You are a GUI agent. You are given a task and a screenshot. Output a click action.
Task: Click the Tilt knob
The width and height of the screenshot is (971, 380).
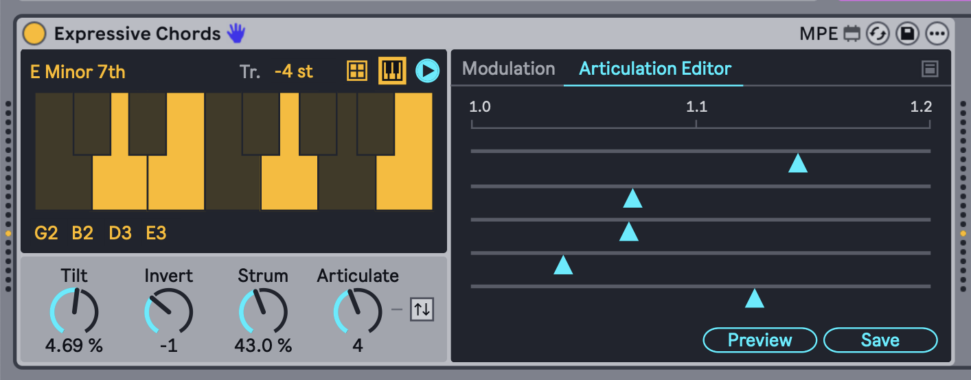point(74,311)
